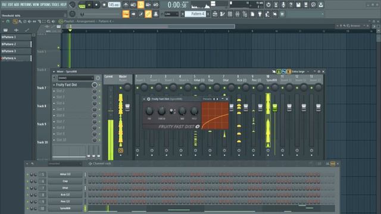Select Pattern 1 in the picker

[x=16, y=37]
